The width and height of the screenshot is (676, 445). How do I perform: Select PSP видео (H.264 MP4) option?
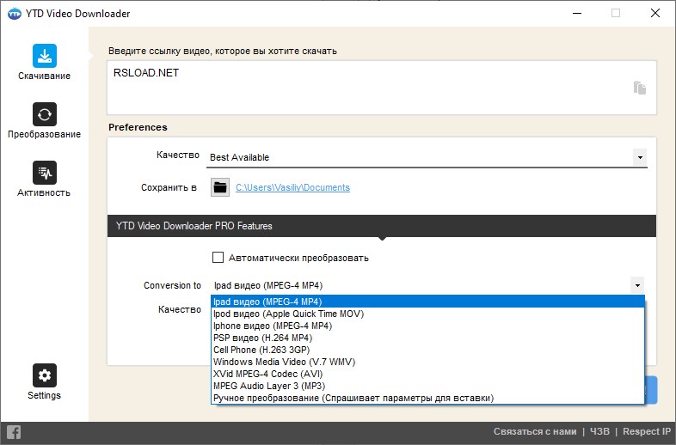(262, 338)
